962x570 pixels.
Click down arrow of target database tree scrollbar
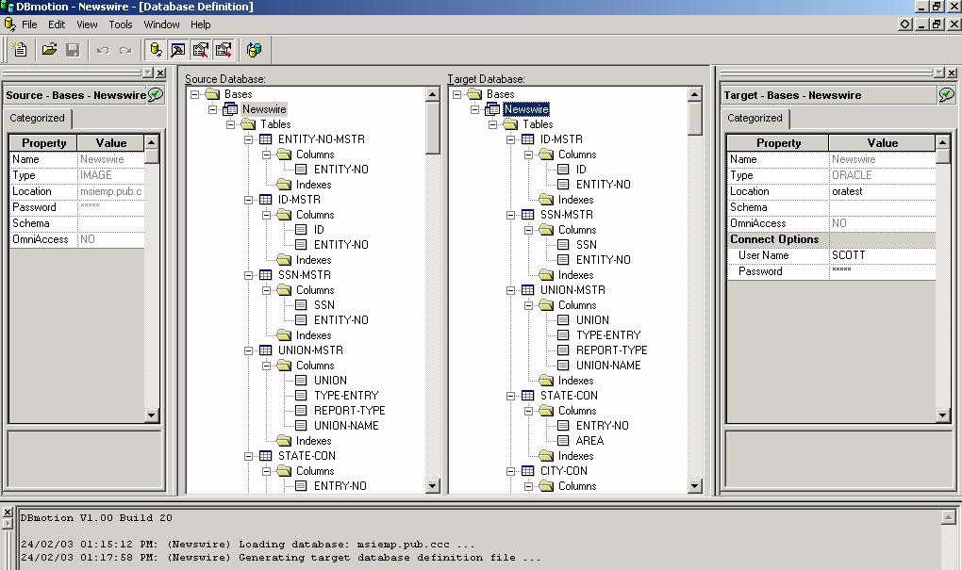(x=694, y=487)
